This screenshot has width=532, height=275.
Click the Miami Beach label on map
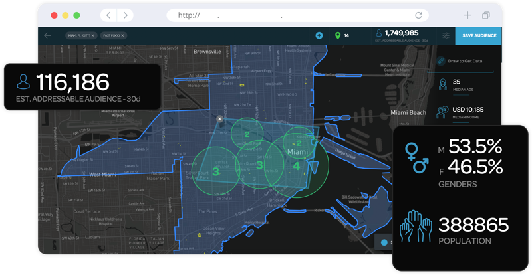408,113
